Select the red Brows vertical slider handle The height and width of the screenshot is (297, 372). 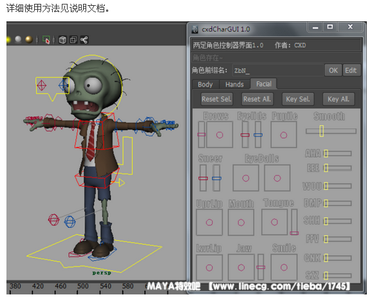tap(201, 135)
